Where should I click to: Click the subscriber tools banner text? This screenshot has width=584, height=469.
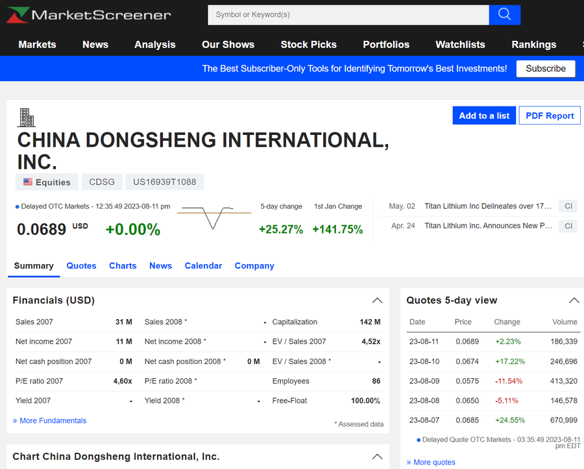tap(354, 69)
